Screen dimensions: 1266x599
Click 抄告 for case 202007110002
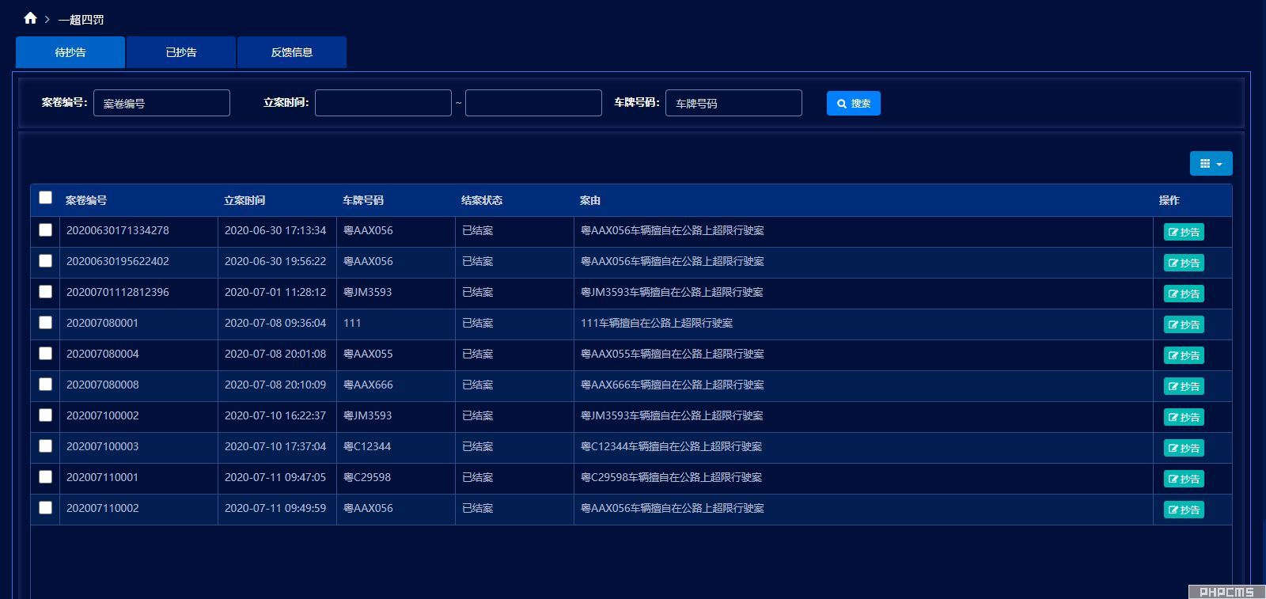pos(1184,510)
